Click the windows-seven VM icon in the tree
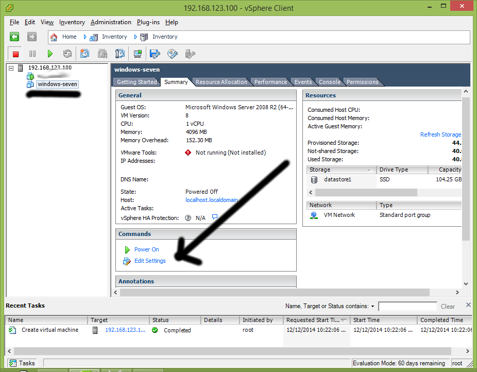 30,84
